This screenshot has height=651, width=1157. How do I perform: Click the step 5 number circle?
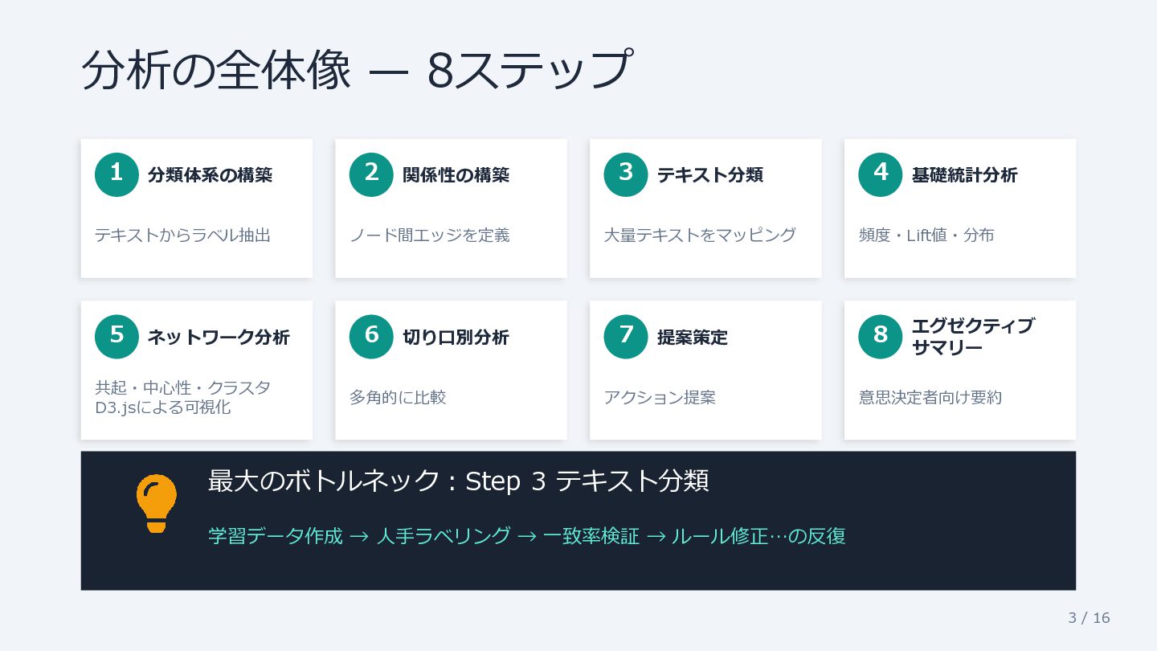point(117,336)
